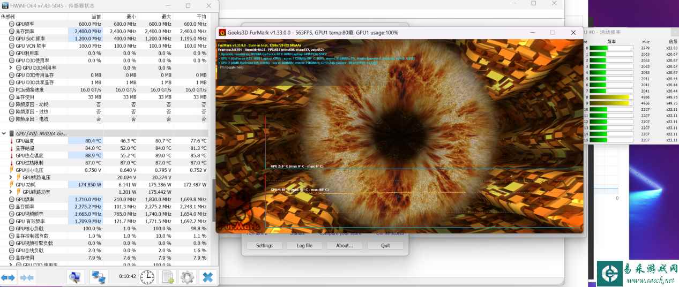
Task: Click the FurMark burn-in render area
Action: (x=399, y=135)
